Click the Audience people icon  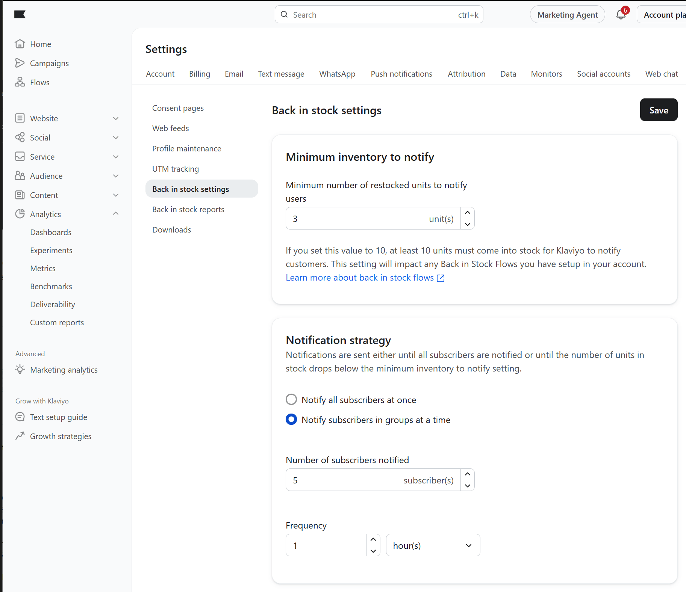20,176
